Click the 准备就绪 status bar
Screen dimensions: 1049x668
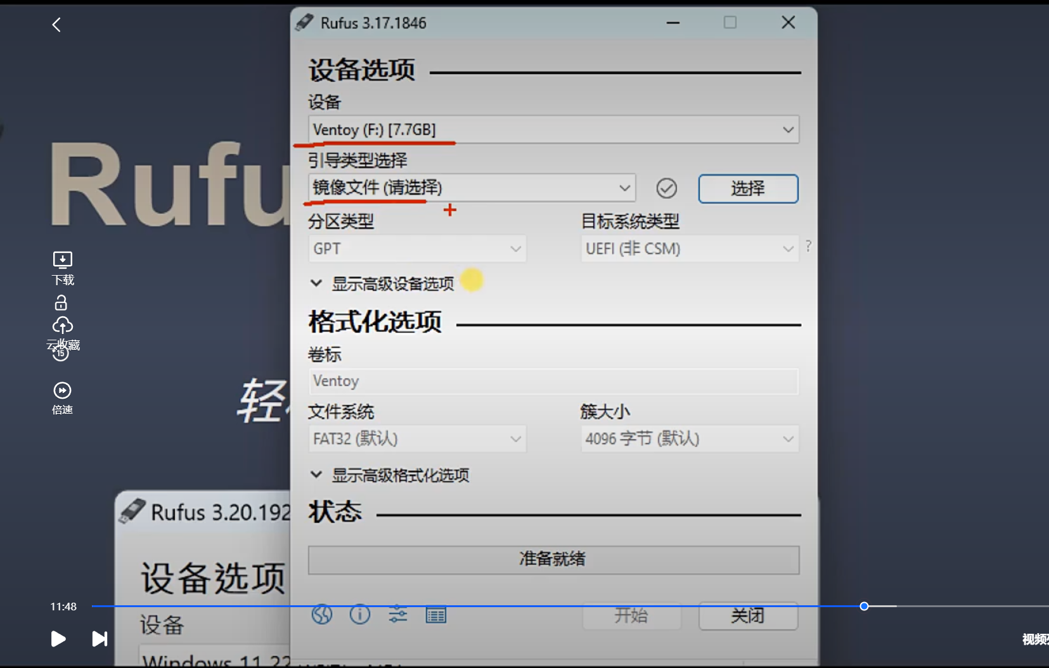pos(553,560)
